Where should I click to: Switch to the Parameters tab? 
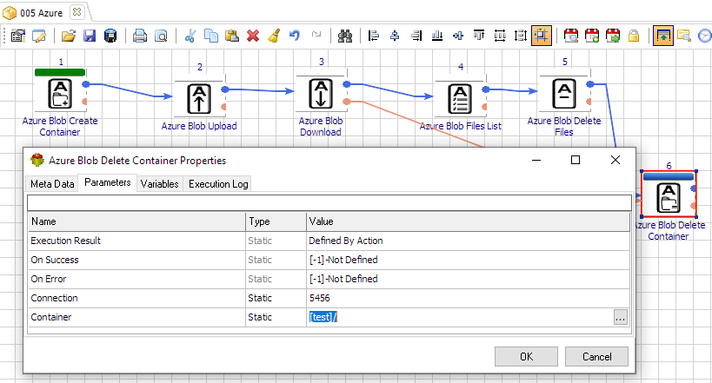click(108, 182)
